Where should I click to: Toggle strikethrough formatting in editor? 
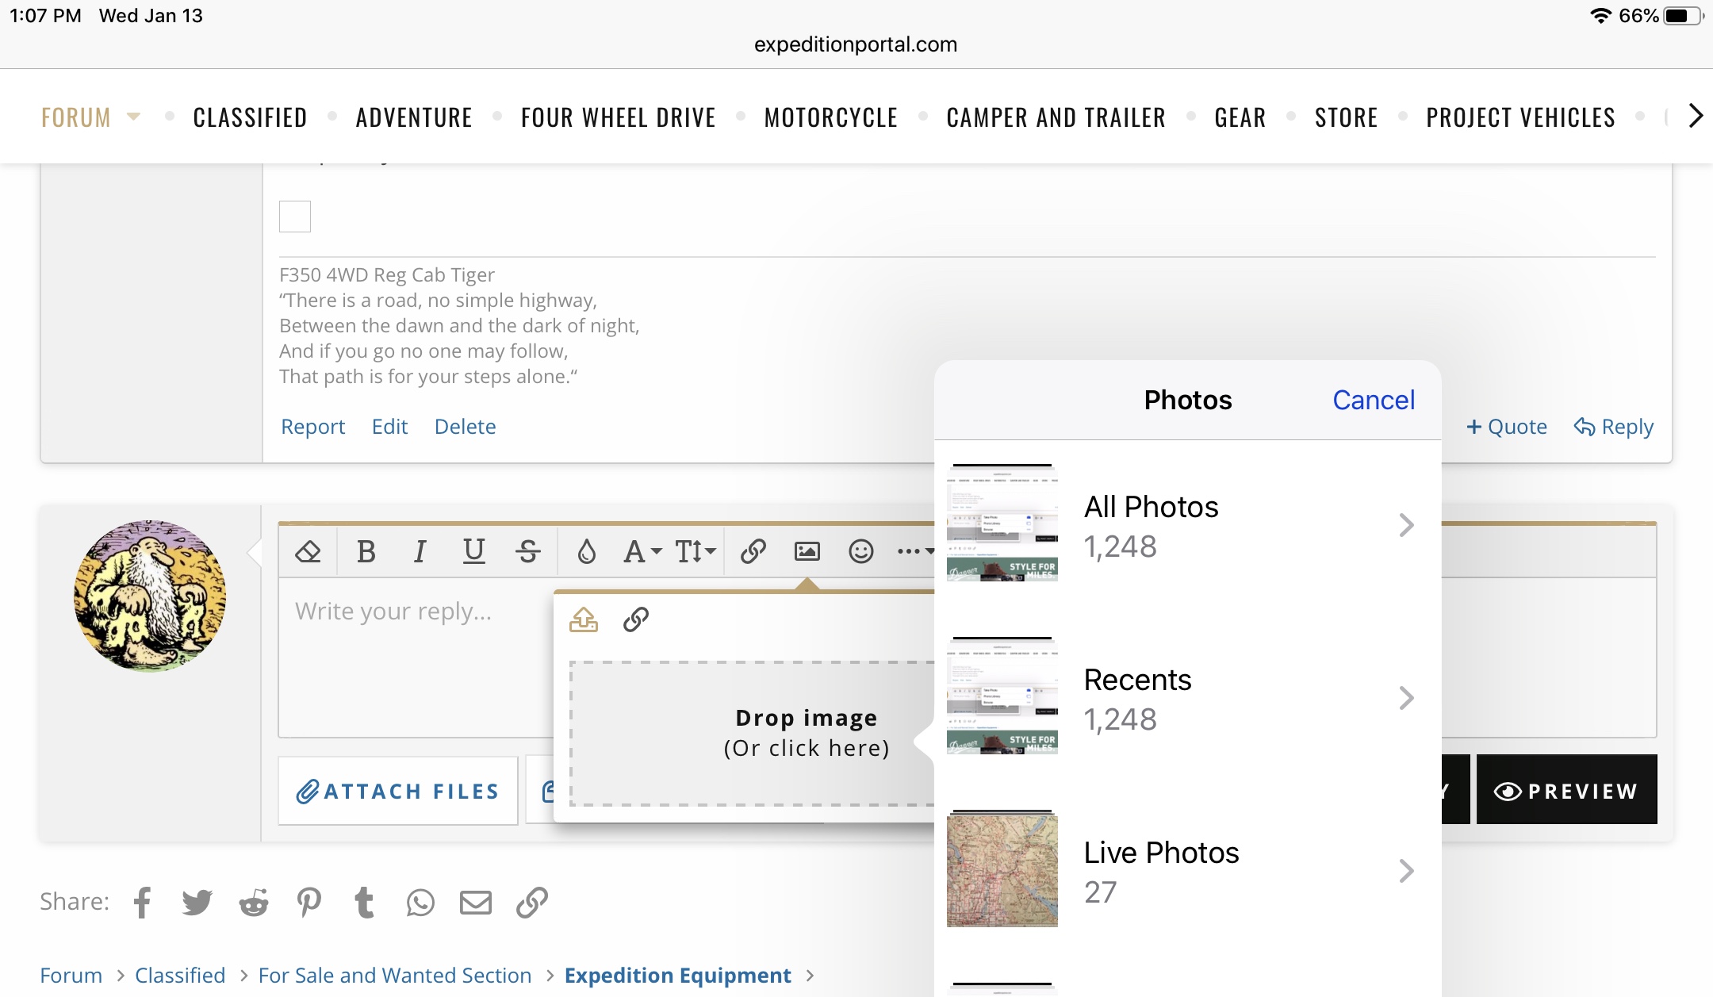(527, 551)
